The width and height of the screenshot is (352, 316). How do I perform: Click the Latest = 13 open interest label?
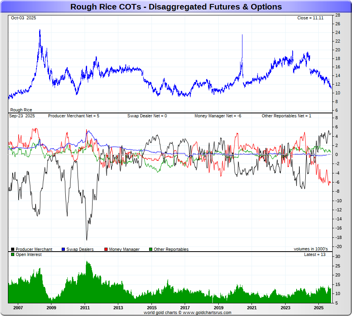tap(315, 254)
